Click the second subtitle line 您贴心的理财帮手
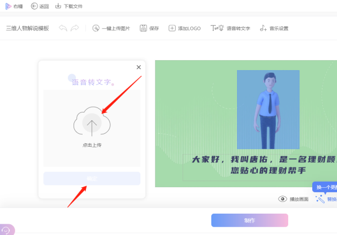This screenshot has width=337, height=235. tap(268, 171)
